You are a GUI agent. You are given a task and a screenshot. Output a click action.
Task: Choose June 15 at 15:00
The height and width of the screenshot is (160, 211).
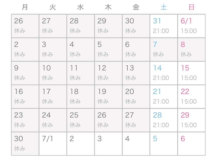pyautogui.click(x=191, y=73)
